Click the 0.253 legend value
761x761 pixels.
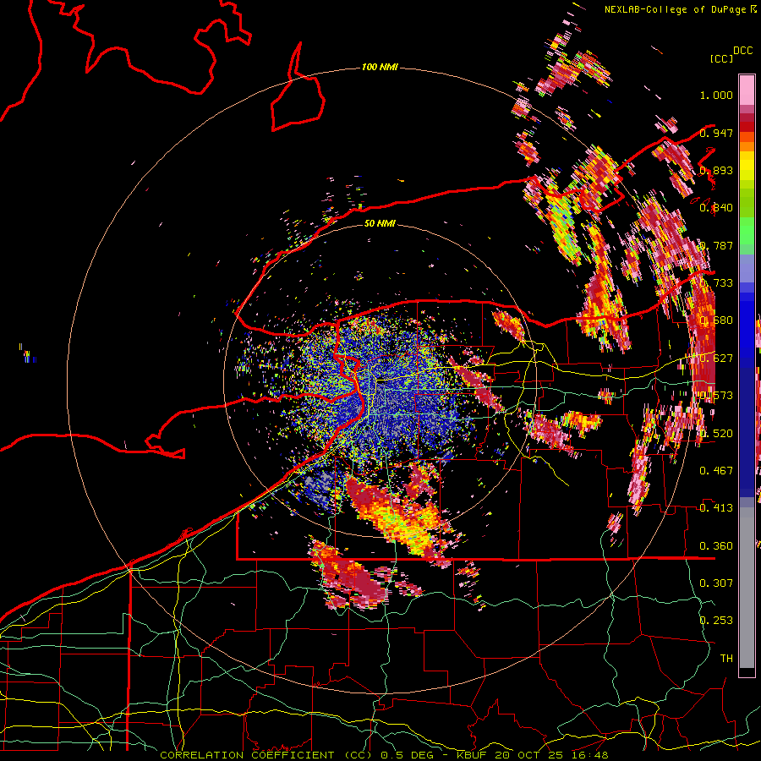click(716, 621)
